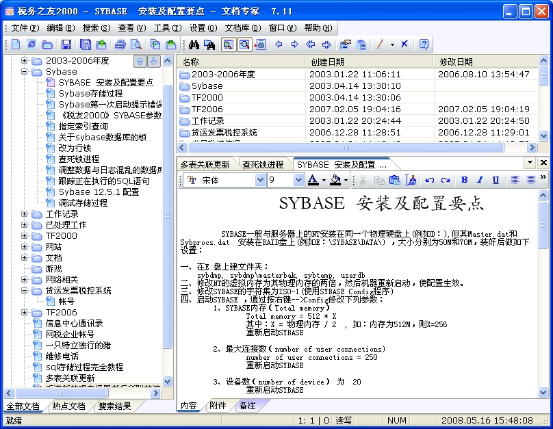
Task: Click the printer icon
Action: tap(120, 44)
